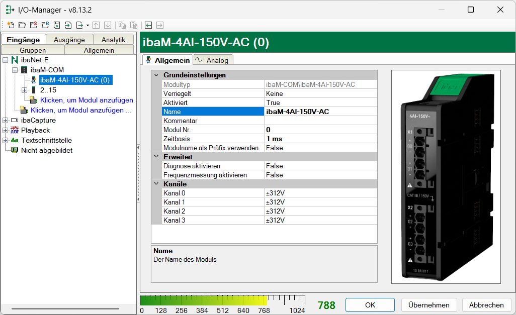Click the ibaM-COM module icon in the tree
The image size is (516, 315).
(24, 70)
